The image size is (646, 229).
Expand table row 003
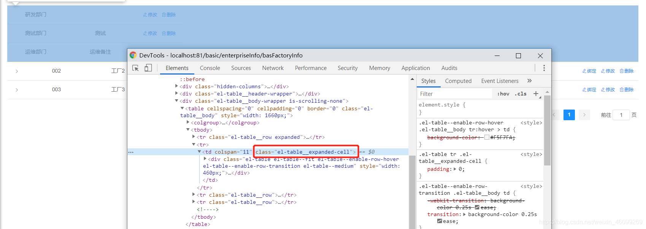(17, 90)
